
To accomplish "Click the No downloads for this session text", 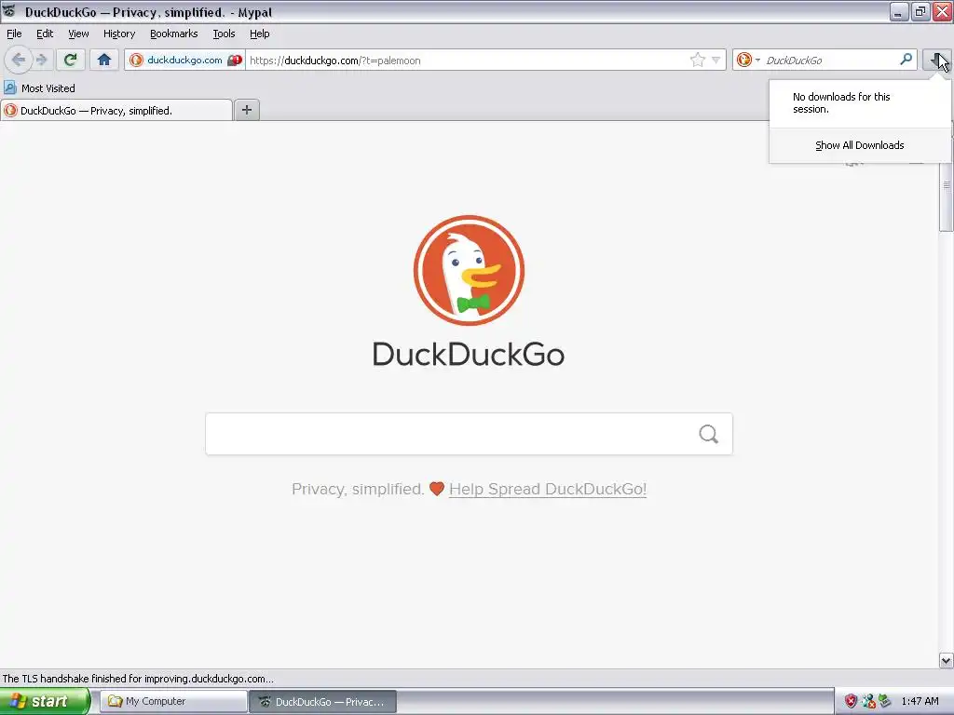I will pyautogui.click(x=841, y=102).
